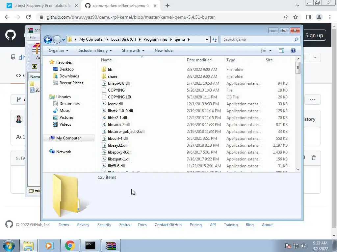Change view using the view icon
This screenshot has height=252, width=337.
coord(263,51)
